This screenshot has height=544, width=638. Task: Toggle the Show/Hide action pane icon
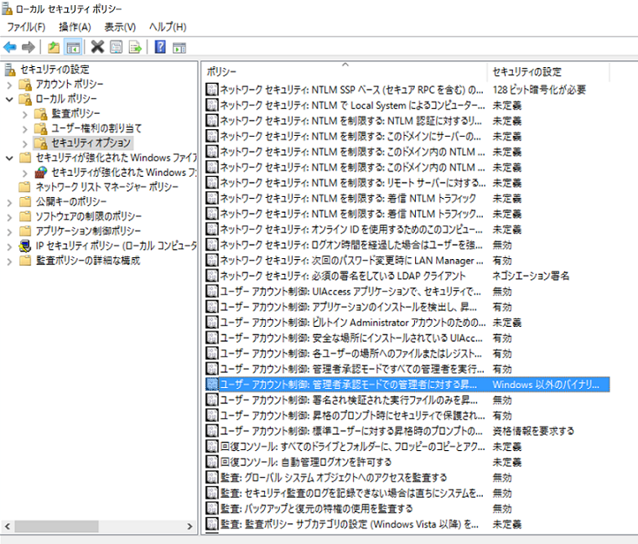(x=179, y=47)
